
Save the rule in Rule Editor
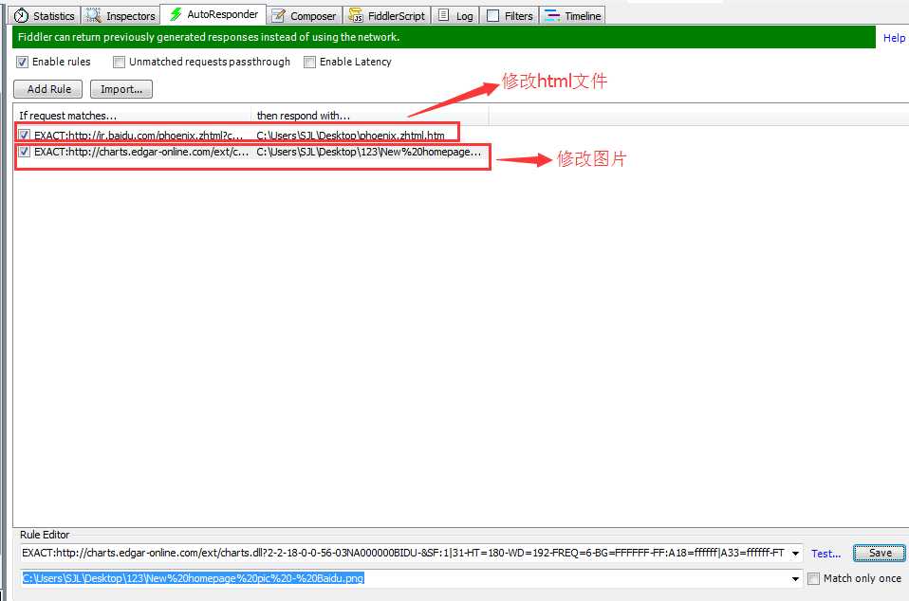pos(880,553)
